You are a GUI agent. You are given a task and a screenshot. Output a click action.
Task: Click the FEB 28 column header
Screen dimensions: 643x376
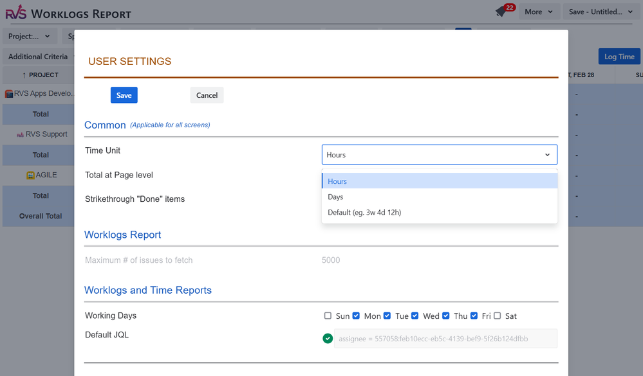tap(582, 75)
